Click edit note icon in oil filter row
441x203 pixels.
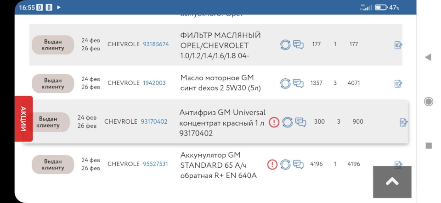(398, 45)
